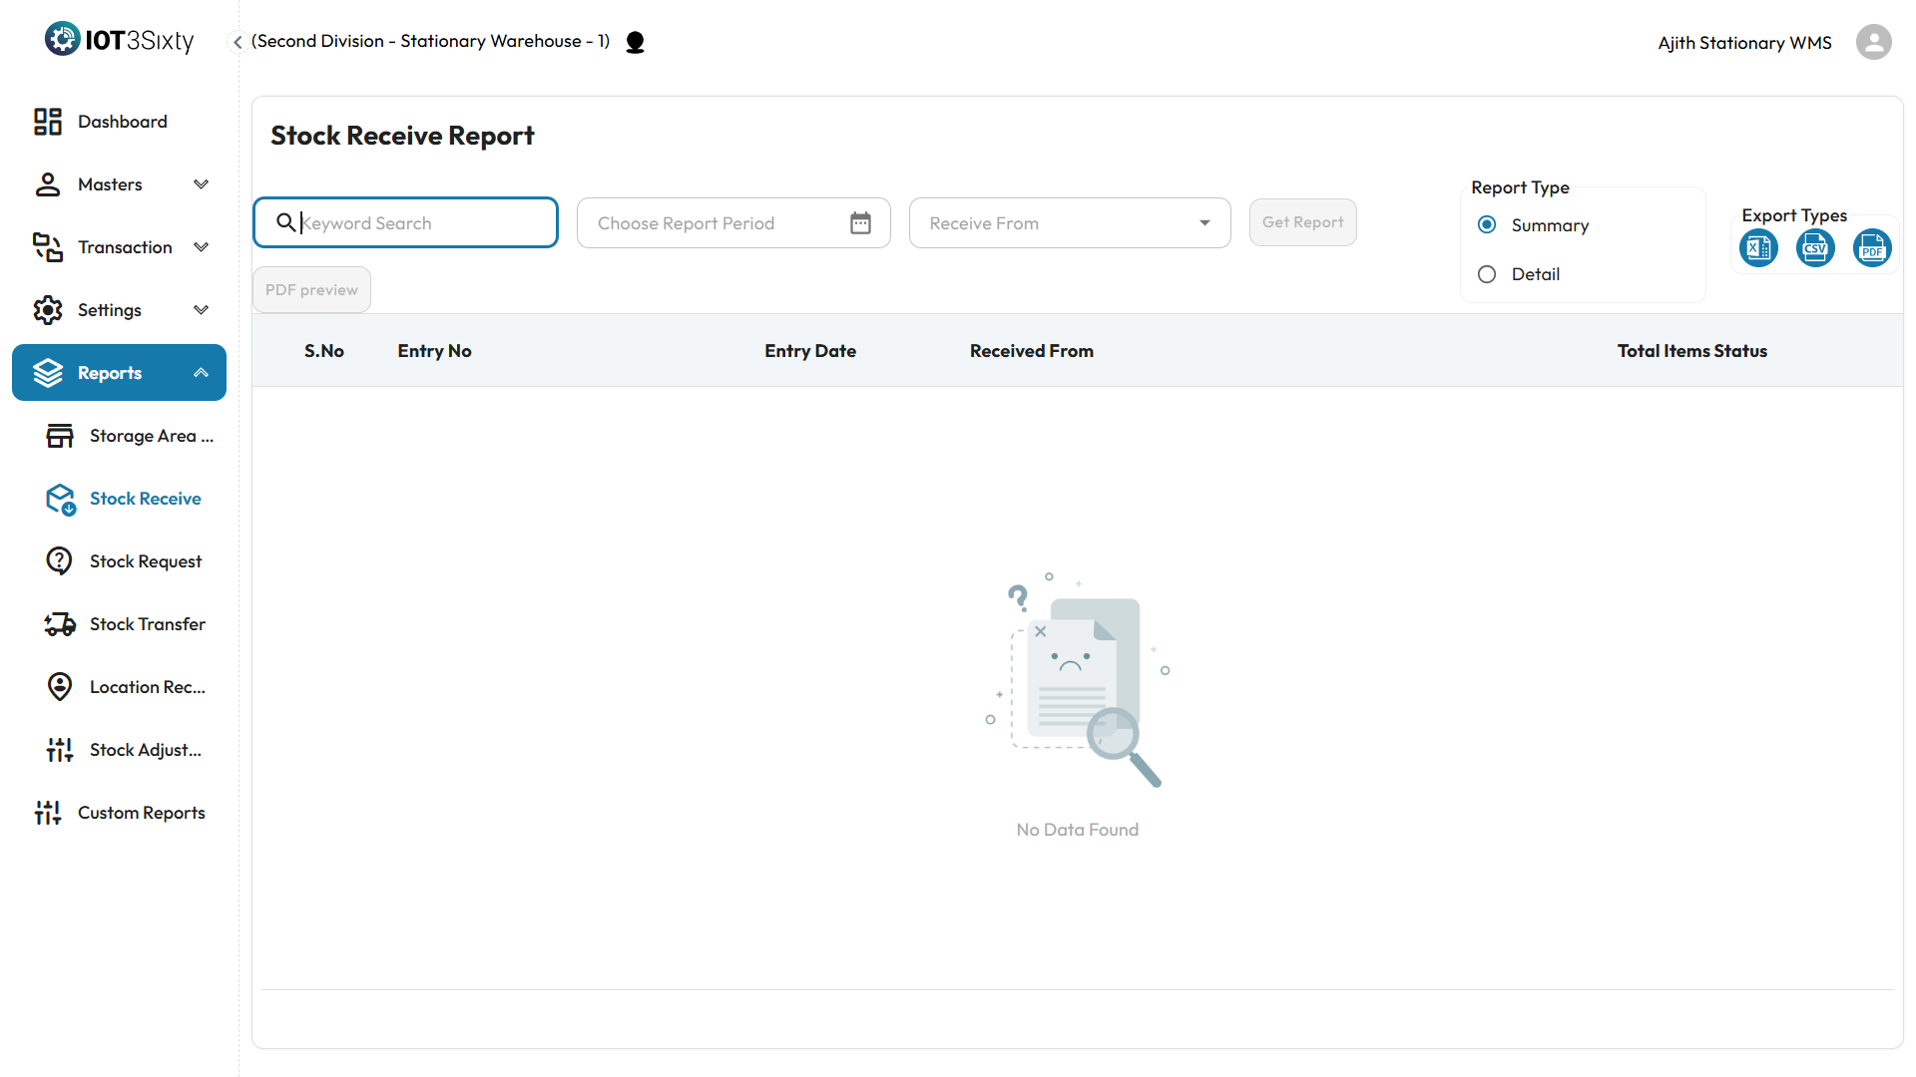
Task: Click the back chevron beside warehouse name
Action: click(x=238, y=42)
